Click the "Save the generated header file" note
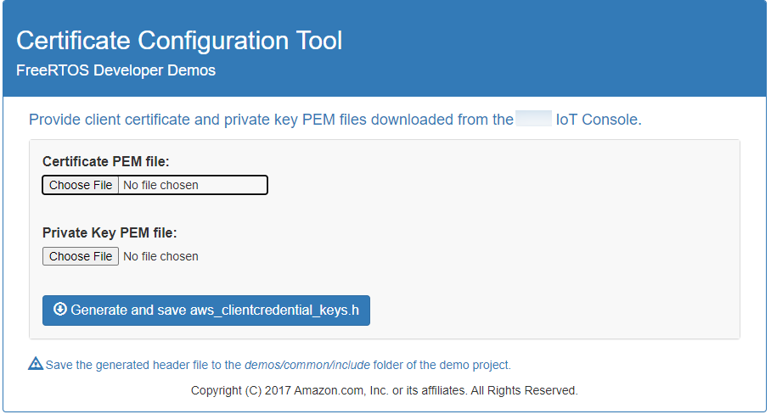Viewport: 771px width, 414px height. pyautogui.click(x=143, y=365)
